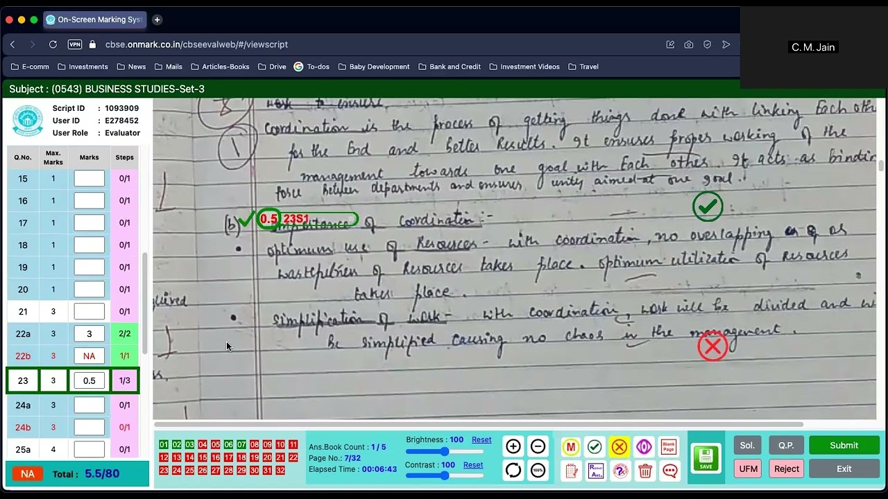Click steps 0/1 cell for question 20
This screenshot has height=499, width=888.
click(125, 290)
